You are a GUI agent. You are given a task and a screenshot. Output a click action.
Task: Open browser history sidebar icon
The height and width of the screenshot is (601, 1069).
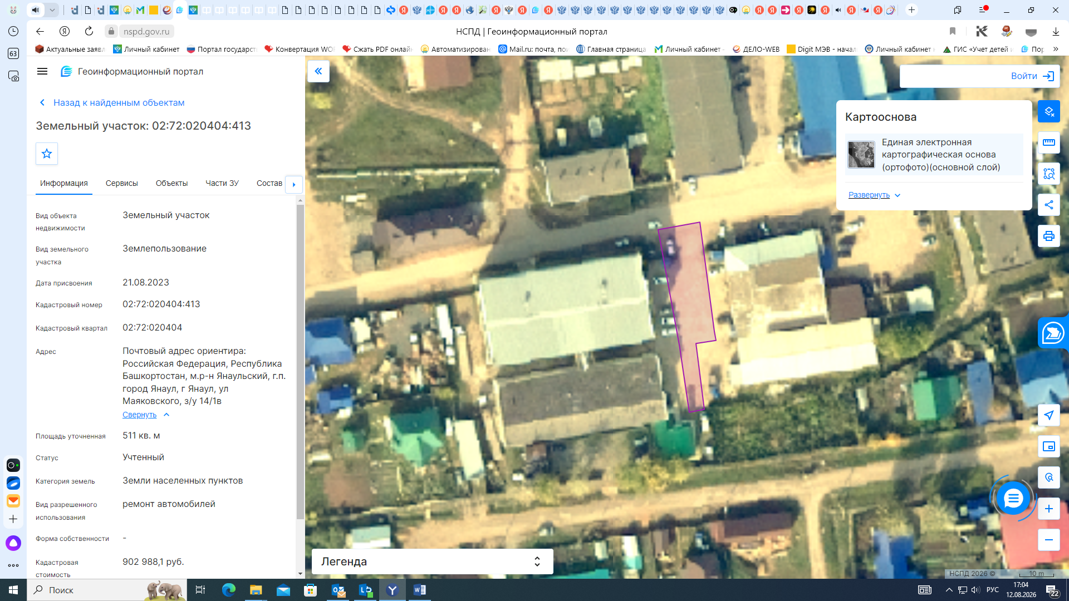tap(13, 31)
